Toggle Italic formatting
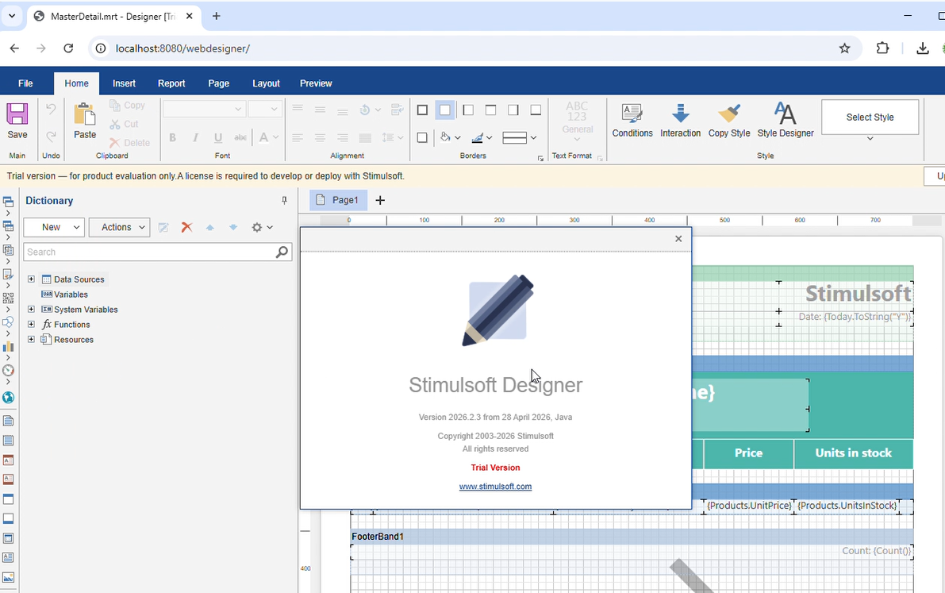This screenshot has height=593, width=945. 195,137
